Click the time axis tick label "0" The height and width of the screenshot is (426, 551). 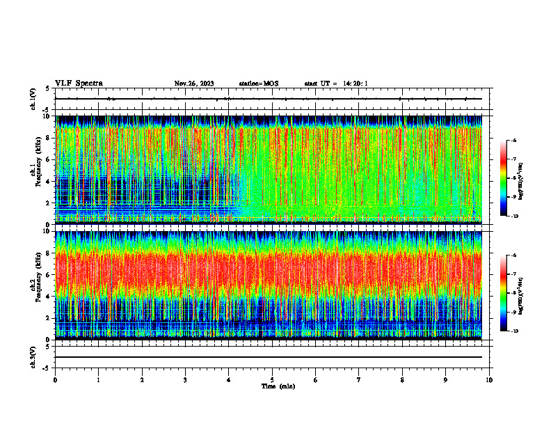[55, 380]
